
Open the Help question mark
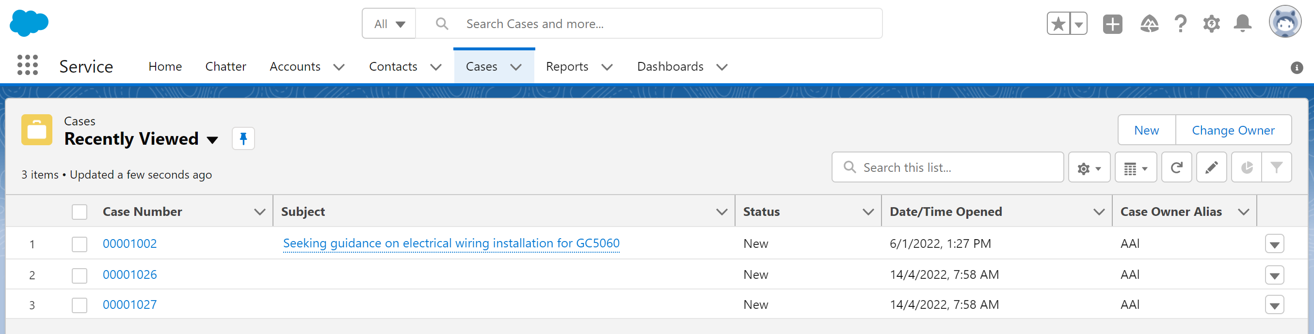1180,23
